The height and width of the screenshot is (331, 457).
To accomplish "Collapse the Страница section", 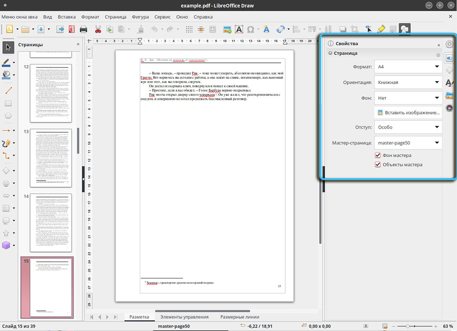I will click(330, 53).
